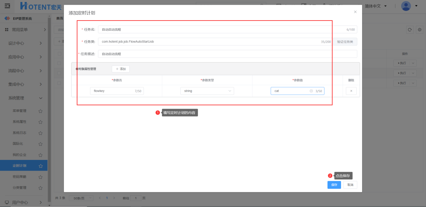Click the blue 保存 button
This screenshot has width=426, height=207.
pos(334,185)
